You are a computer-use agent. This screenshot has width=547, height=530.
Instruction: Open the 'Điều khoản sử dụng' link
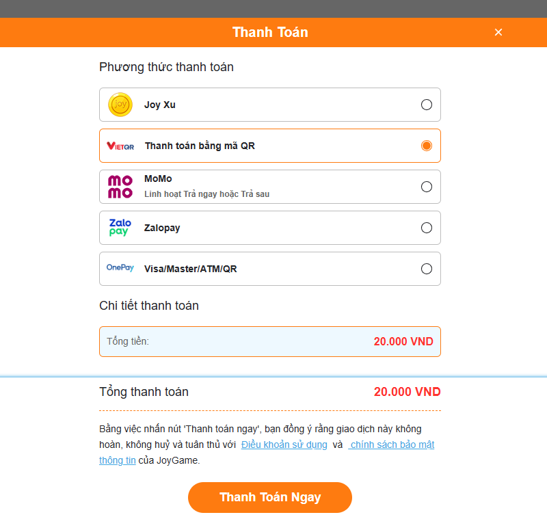284,445
